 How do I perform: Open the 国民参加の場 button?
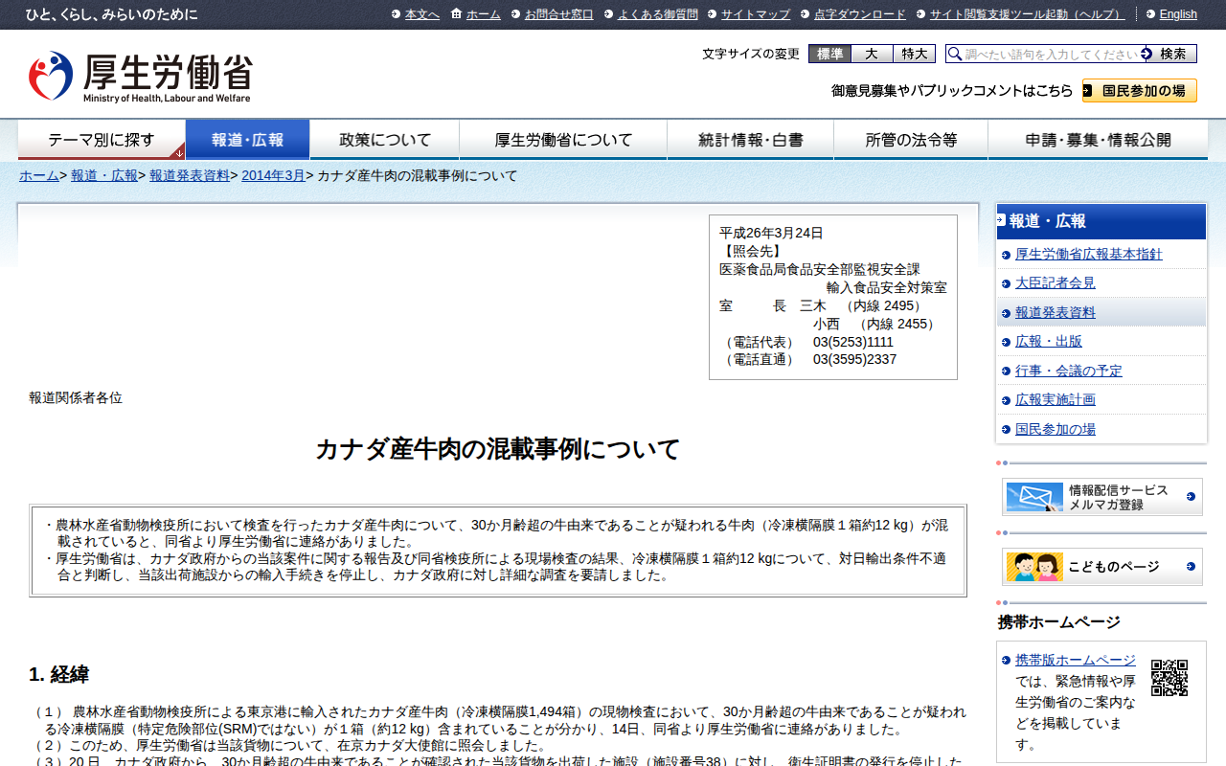coord(1140,91)
